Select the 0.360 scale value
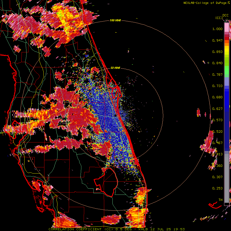 pyautogui.click(x=217, y=166)
